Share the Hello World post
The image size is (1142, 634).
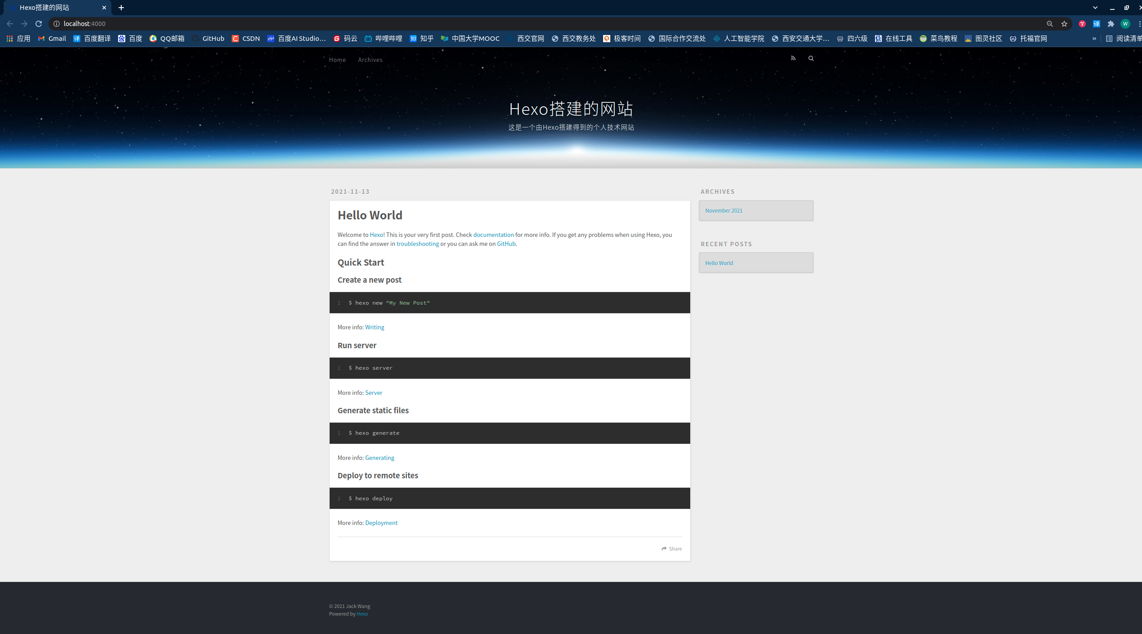tap(671, 549)
